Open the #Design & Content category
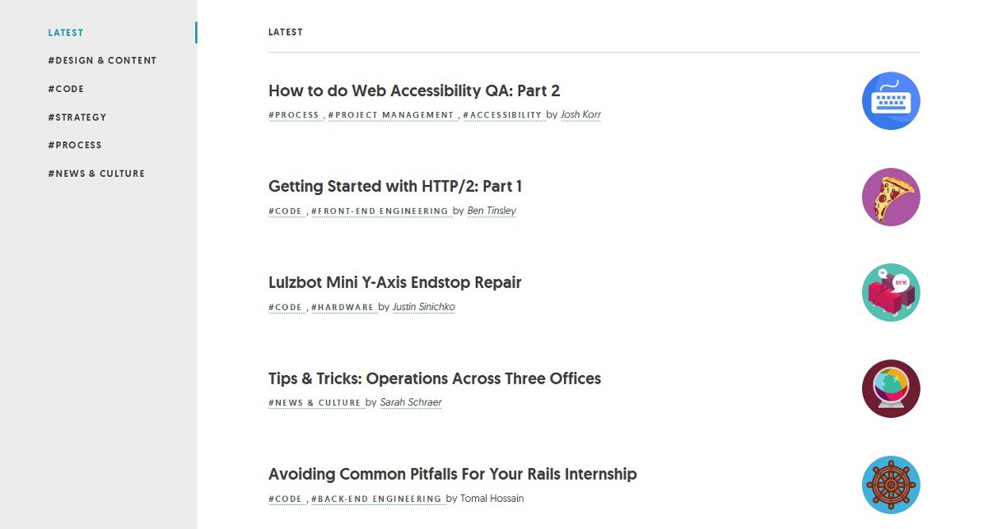The width and height of the screenshot is (988, 529). [102, 61]
